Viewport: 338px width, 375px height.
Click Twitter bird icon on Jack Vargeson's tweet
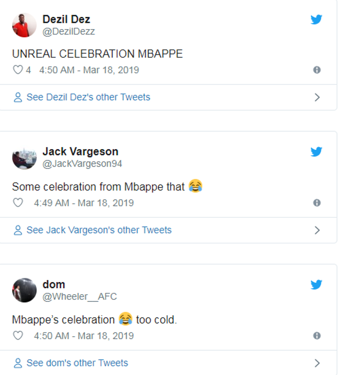pos(316,152)
